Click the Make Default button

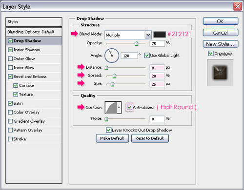point(112,138)
